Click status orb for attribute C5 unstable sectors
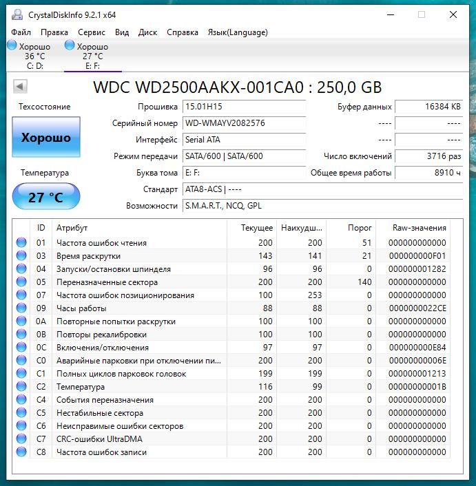The image size is (476, 486). (21, 412)
